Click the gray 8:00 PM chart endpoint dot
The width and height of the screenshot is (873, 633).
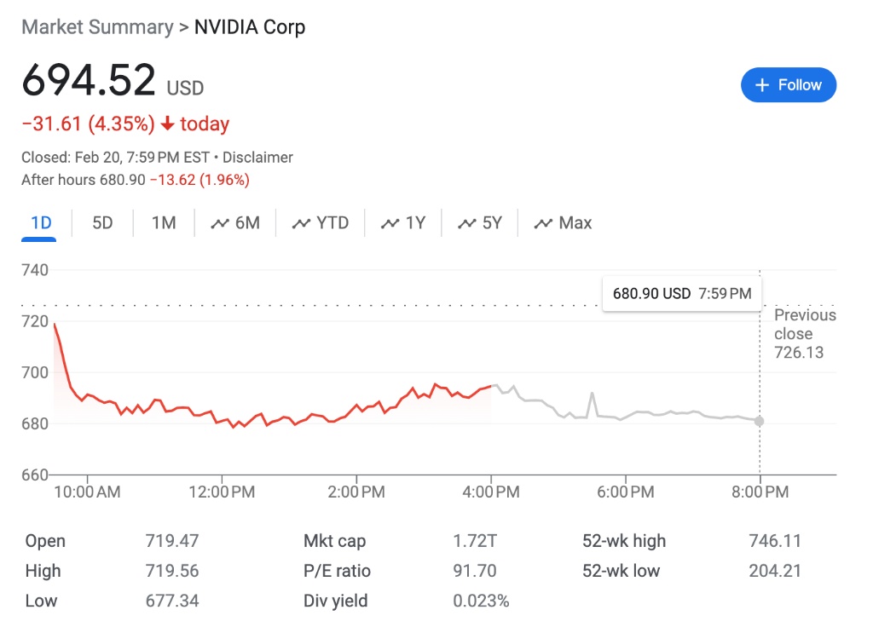point(759,421)
